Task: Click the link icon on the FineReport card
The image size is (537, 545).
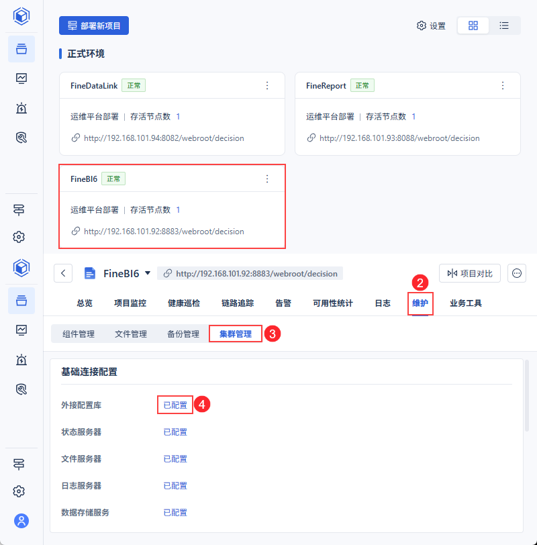Action: click(x=311, y=138)
